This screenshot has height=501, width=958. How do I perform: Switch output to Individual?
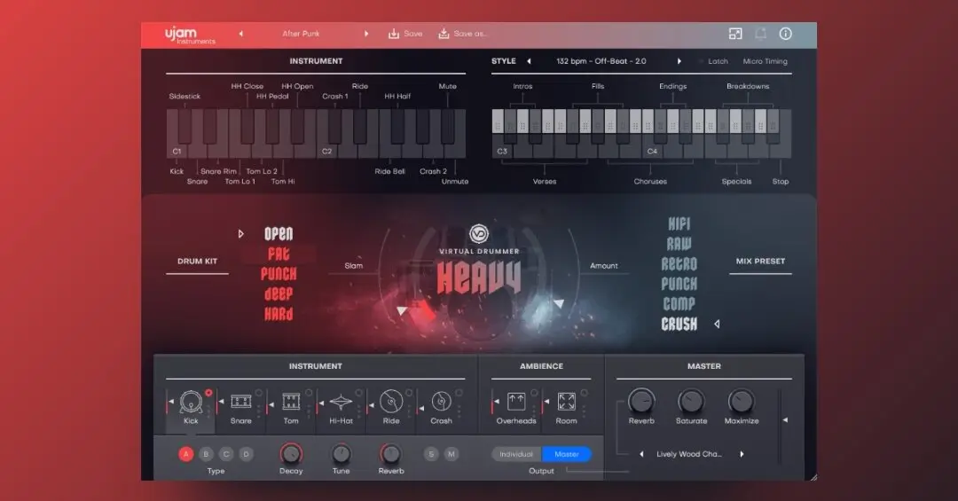pos(516,454)
